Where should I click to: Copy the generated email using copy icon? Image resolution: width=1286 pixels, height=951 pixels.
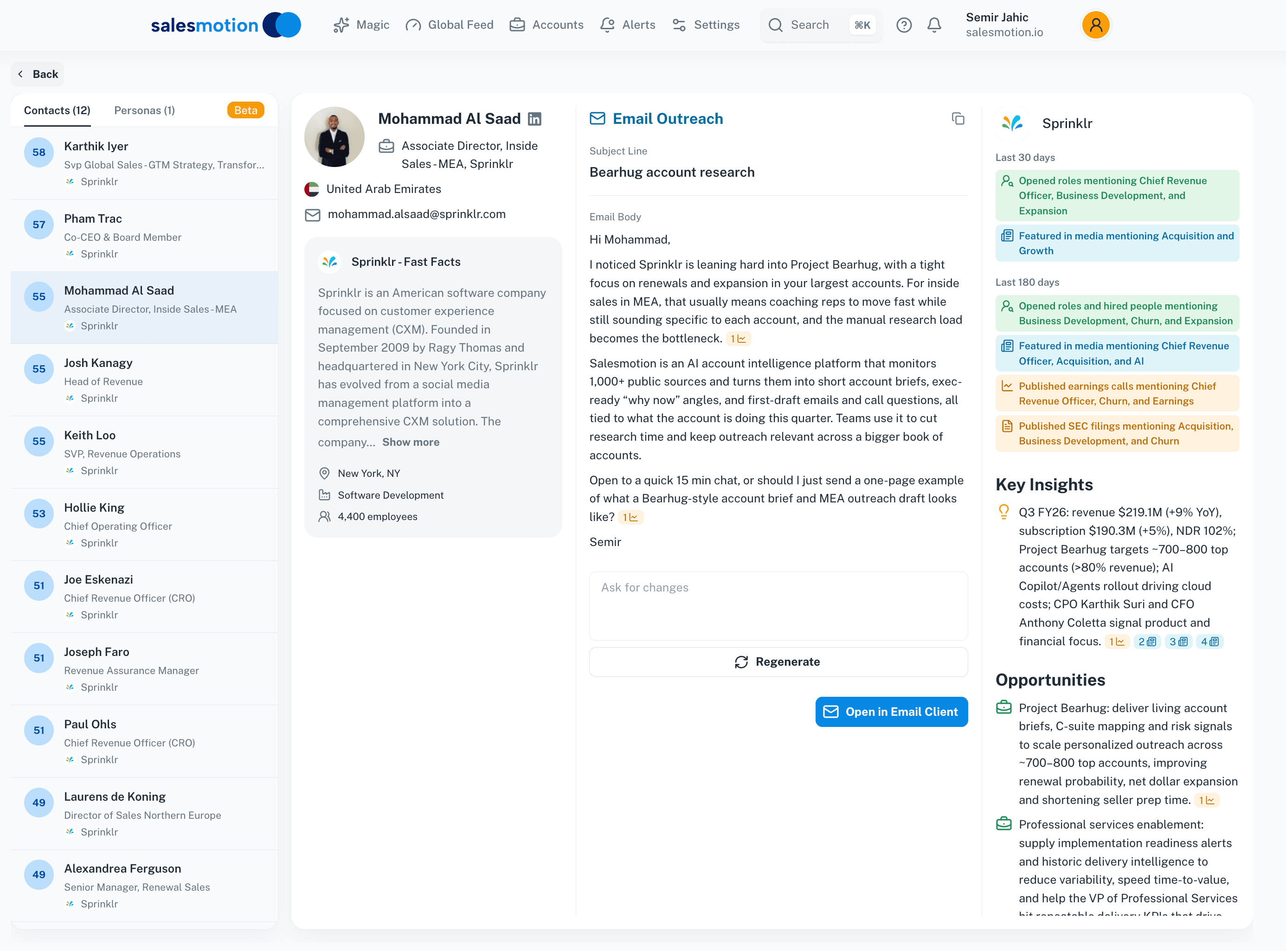coord(959,119)
